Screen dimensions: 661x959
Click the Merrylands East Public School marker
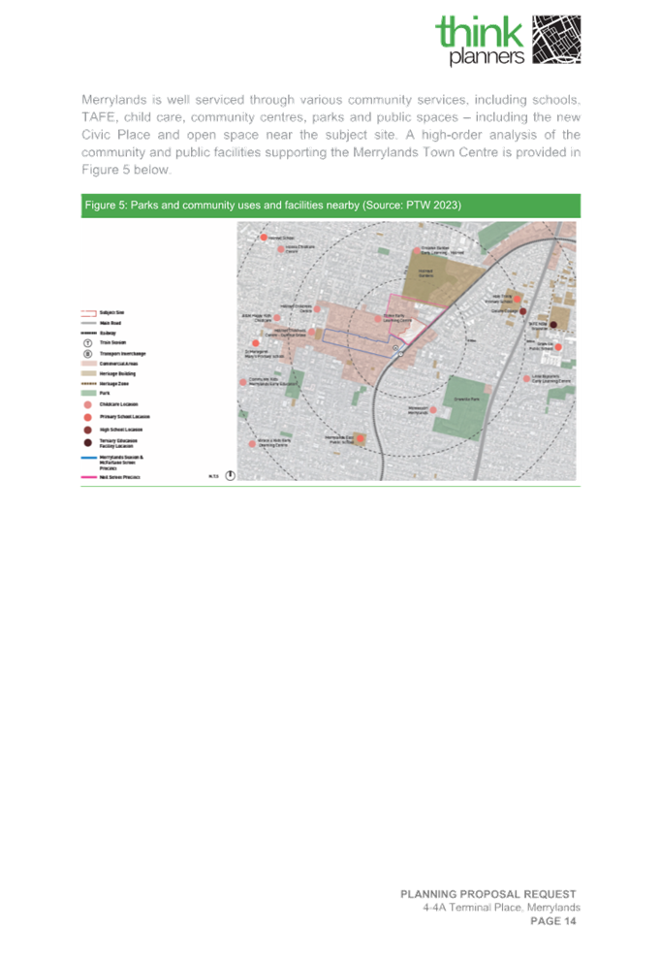(361, 438)
